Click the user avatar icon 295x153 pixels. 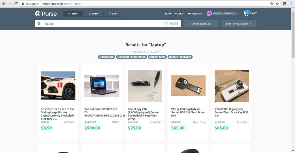click(209, 14)
